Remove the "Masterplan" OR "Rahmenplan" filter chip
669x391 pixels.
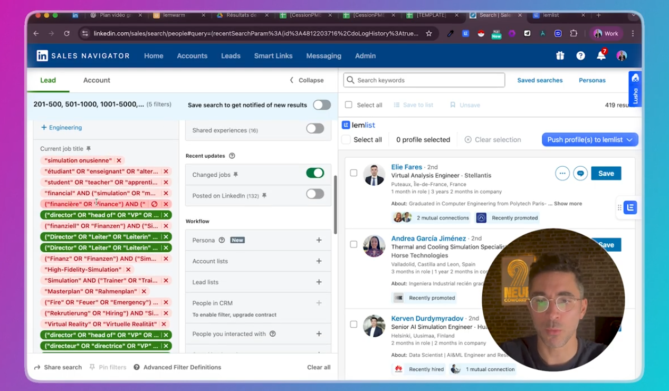pos(144,291)
